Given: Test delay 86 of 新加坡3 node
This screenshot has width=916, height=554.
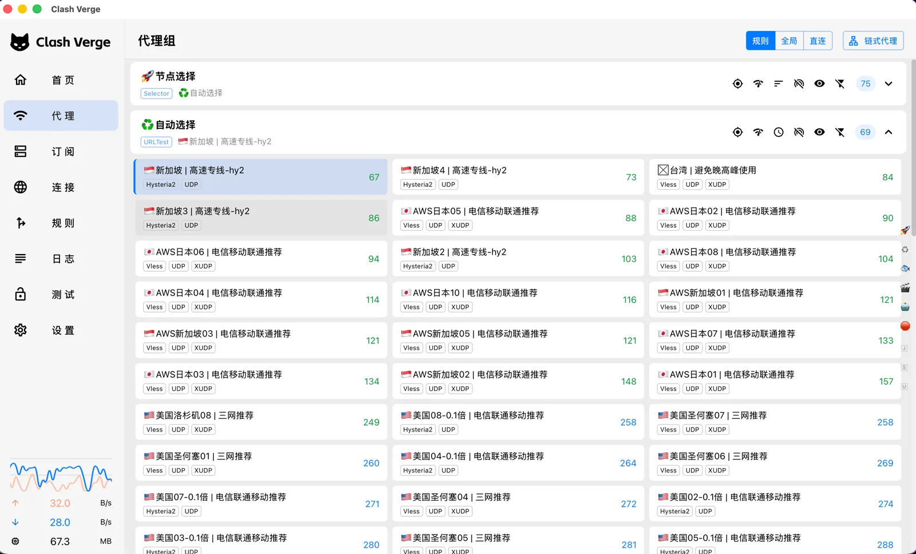Looking at the screenshot, I should tap(374, 218).
